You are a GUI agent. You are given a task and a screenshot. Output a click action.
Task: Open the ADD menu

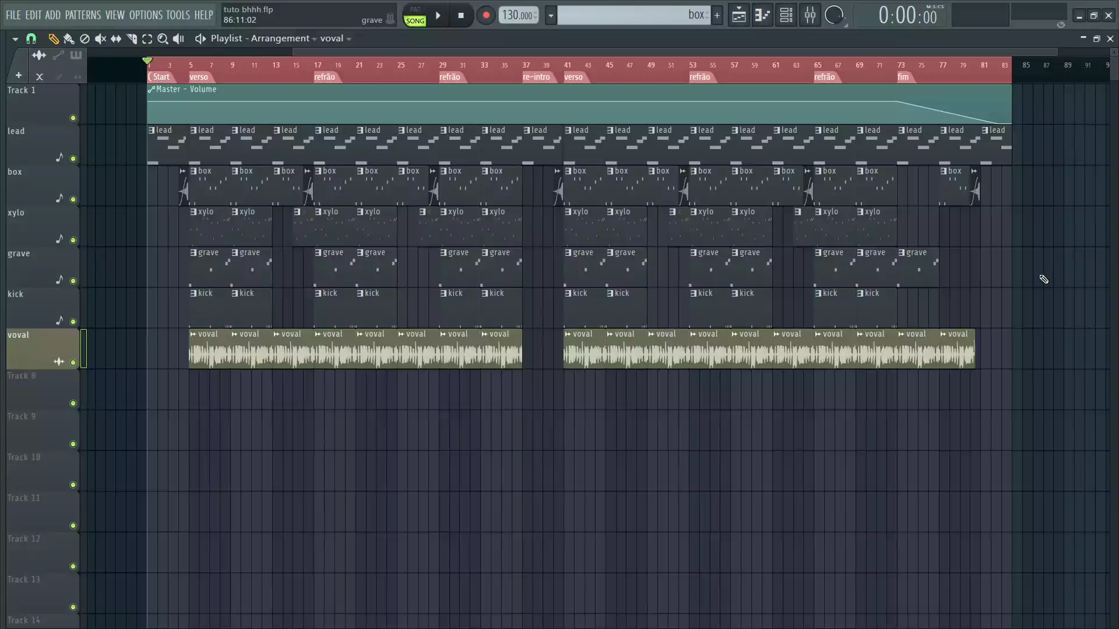(x=52, y=15)
